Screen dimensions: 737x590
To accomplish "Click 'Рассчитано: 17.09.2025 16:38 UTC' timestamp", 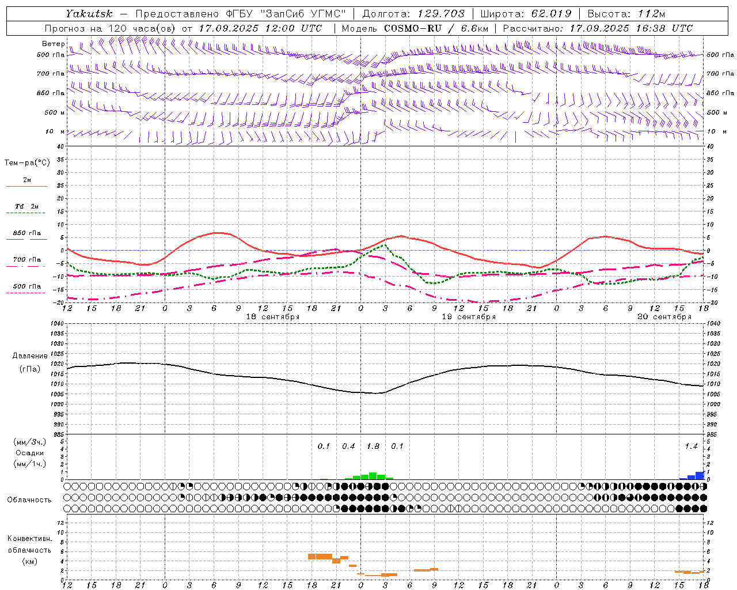I will (x=598, y=28).
